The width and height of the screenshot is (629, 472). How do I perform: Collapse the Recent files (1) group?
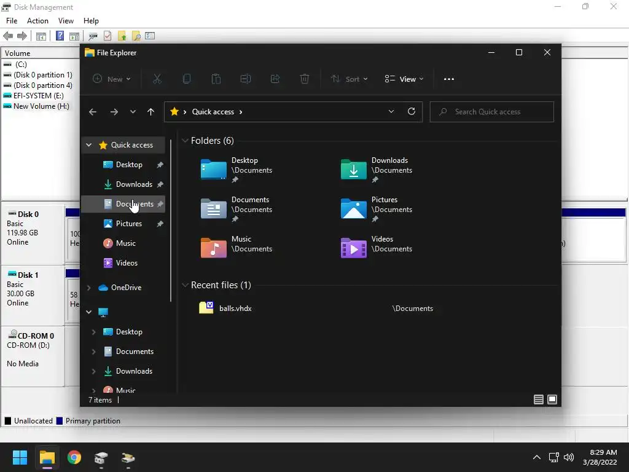click(x=185, y=285)
